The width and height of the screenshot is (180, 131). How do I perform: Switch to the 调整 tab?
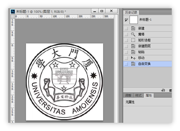coord(128,96)
